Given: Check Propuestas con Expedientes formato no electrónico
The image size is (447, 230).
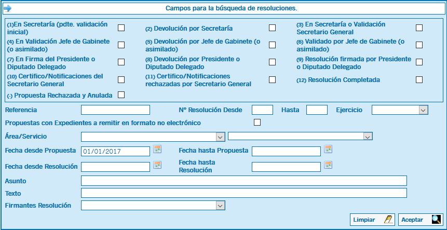Looking at the screenshot, I should (x=257, y=122).
